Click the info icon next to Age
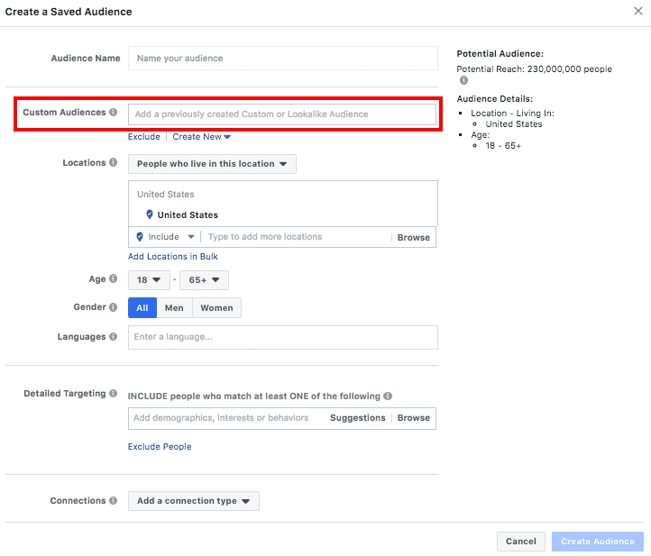Screen dimensions: 651x556 click(113, 278)
